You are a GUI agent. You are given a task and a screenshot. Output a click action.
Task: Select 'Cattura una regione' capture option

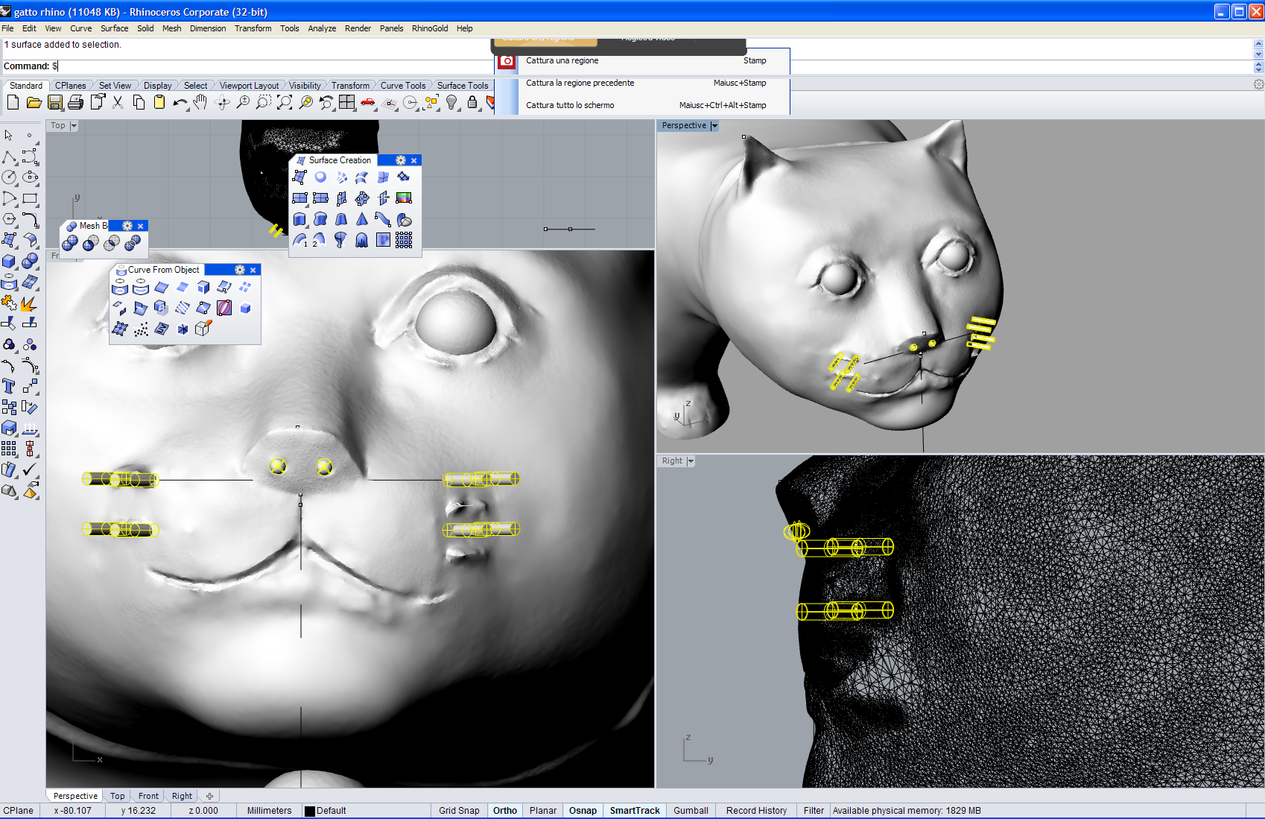point(643,61)
